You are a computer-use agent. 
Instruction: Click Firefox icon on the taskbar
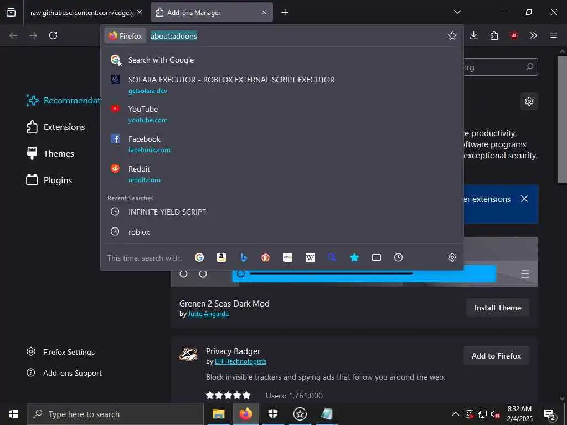tap(245, 414)
